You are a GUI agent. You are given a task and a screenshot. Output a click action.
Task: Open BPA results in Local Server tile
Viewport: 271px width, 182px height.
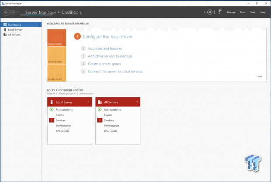pyautogui.click(x=63, y=131)
